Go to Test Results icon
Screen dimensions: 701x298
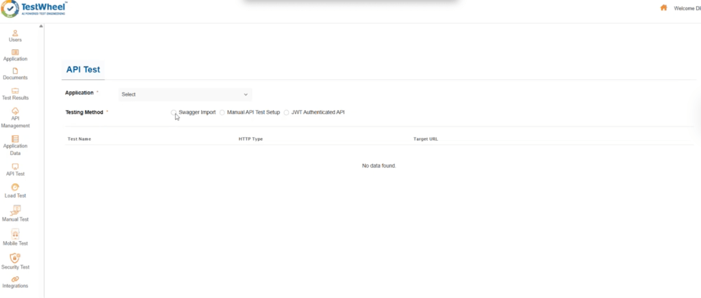pos(15,90)
